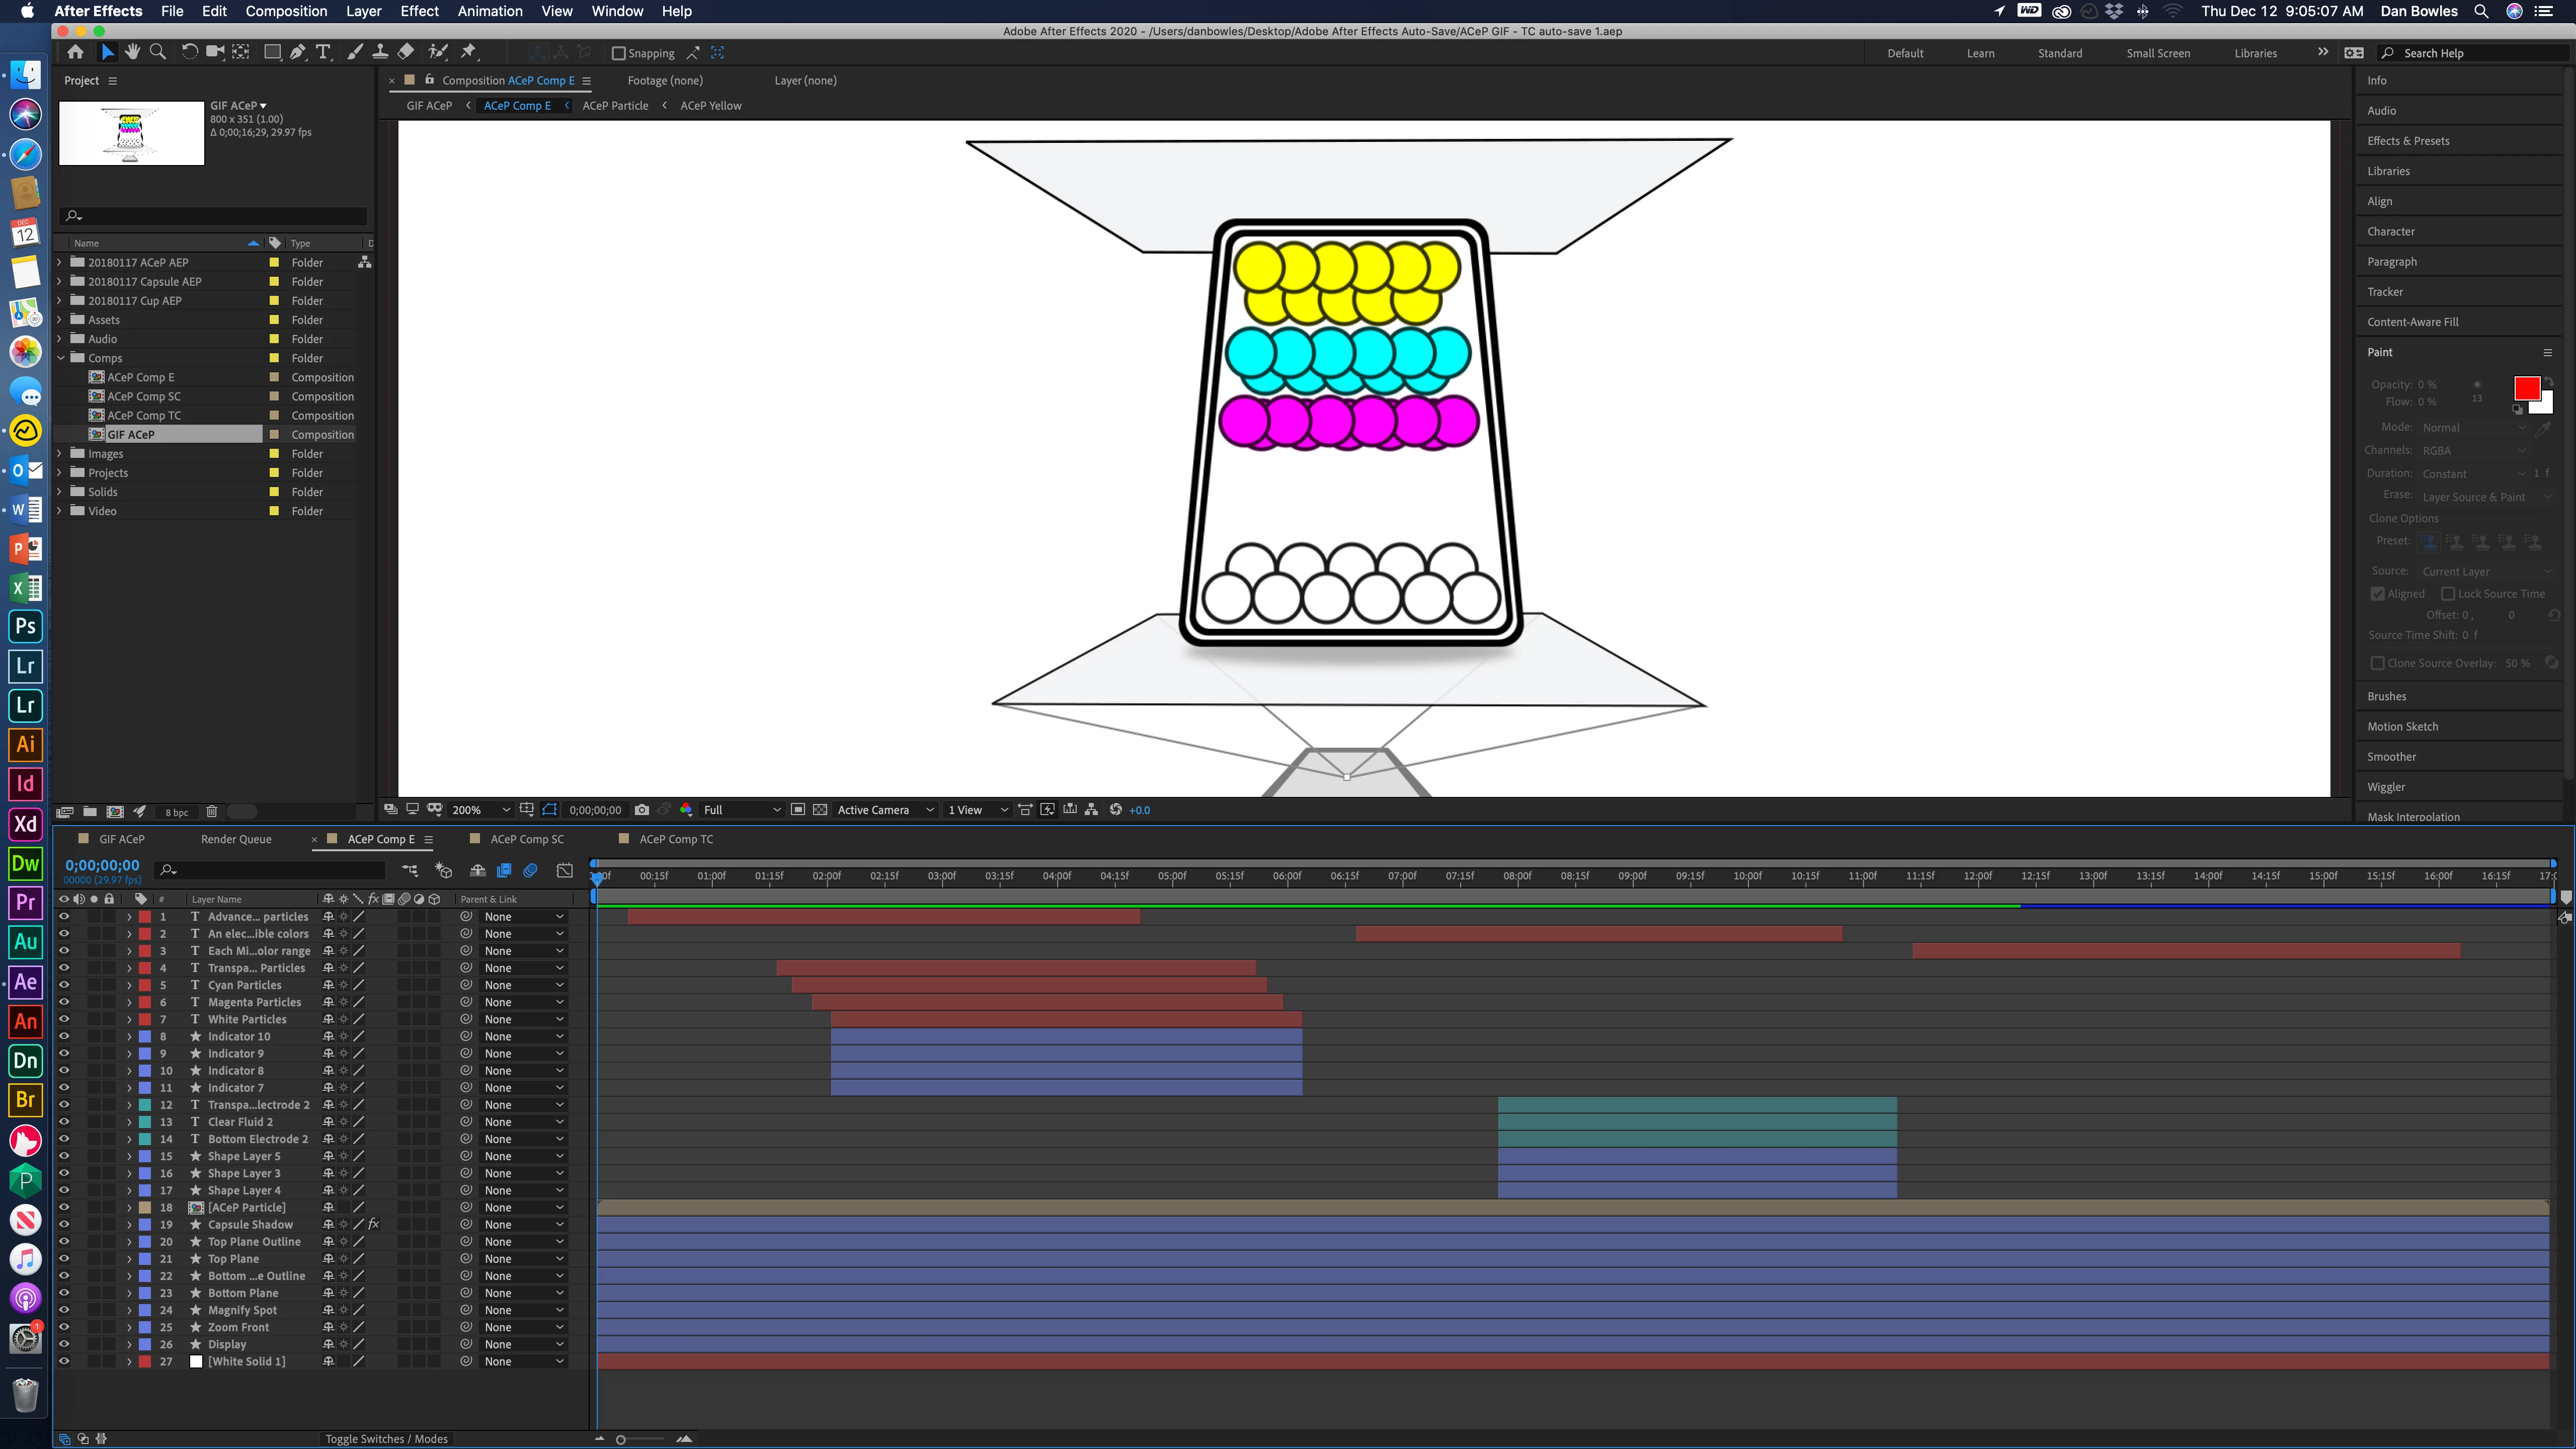
Task: Click the red foreground color swatch
Action: click(2526, 388)
